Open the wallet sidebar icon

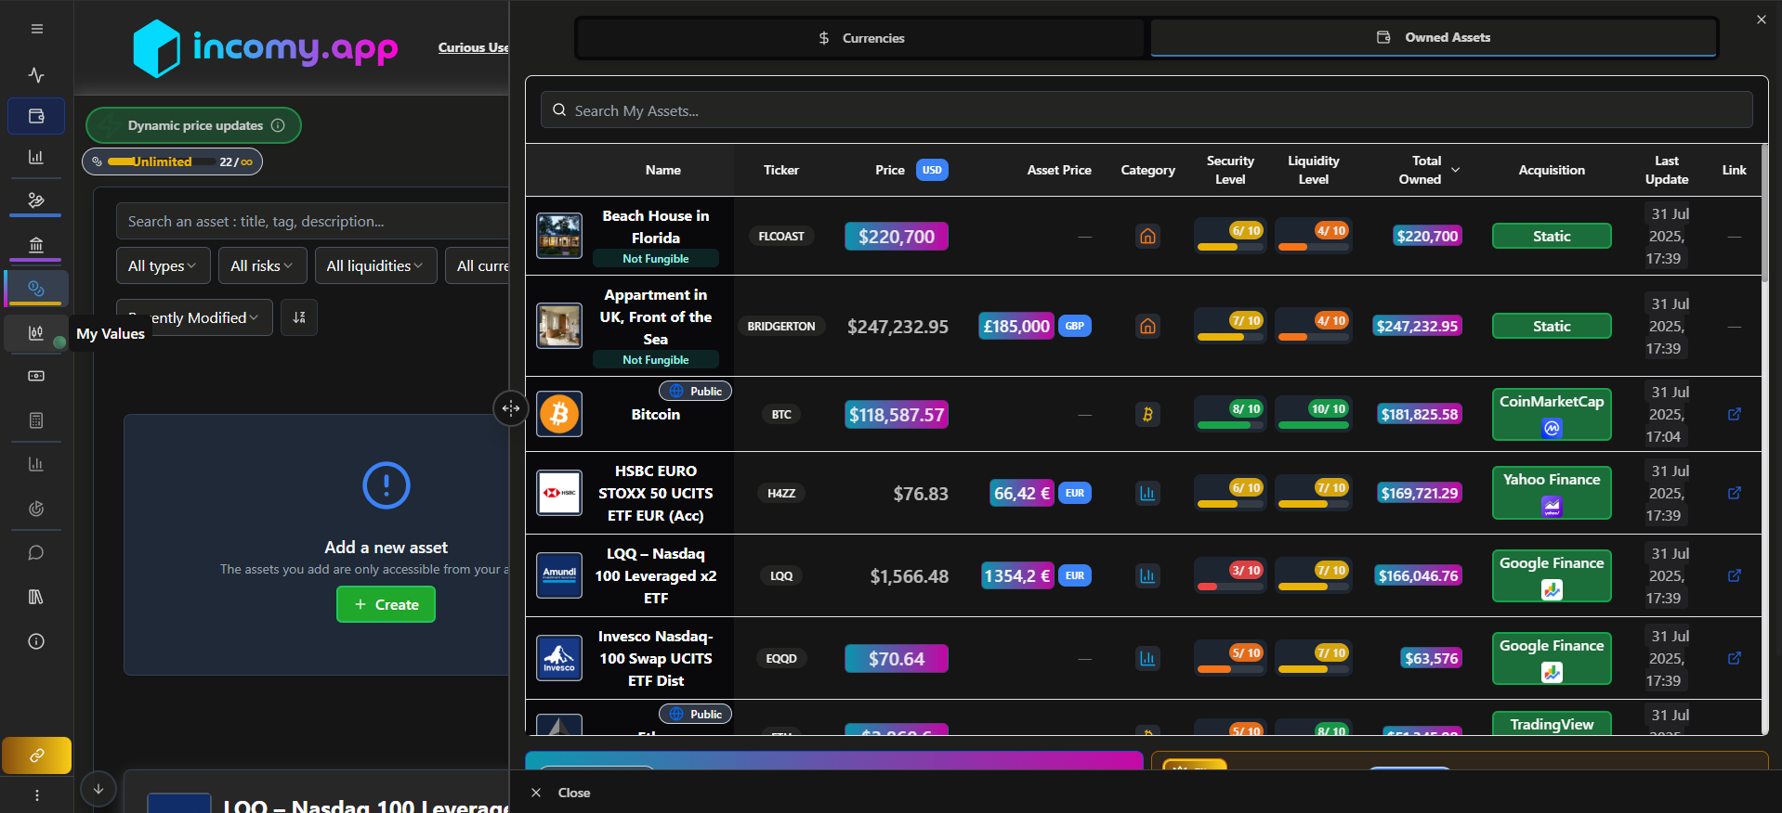point(36,116)
